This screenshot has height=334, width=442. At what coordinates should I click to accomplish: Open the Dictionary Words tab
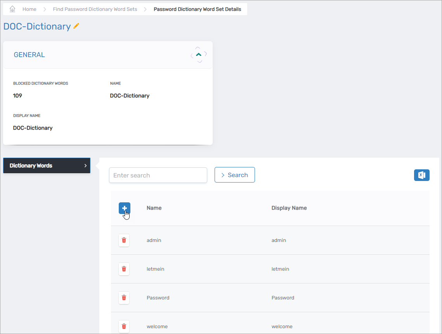(x=47, y=165)
